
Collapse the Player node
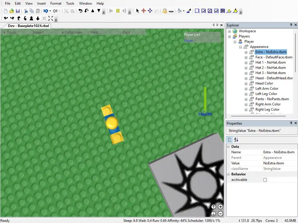coord(235,42)
